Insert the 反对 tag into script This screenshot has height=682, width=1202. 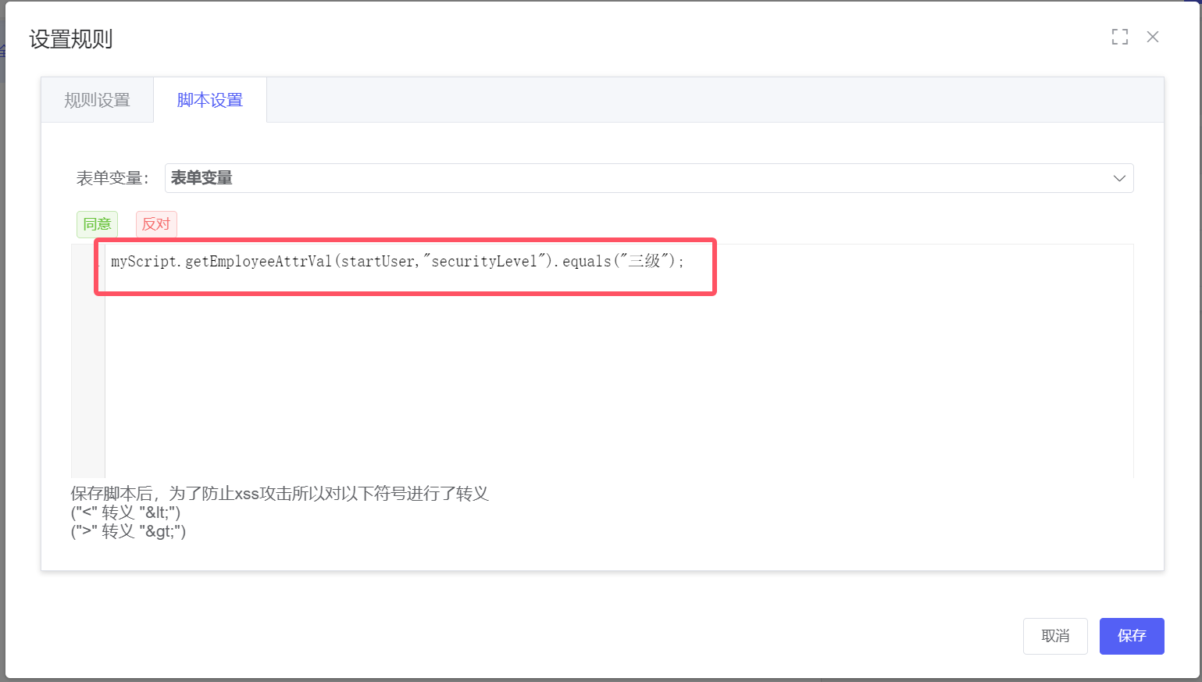(156, 224)
